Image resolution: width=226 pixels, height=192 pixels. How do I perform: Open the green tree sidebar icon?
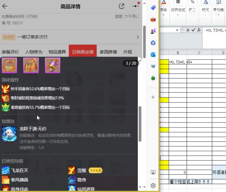coord(153,78)
